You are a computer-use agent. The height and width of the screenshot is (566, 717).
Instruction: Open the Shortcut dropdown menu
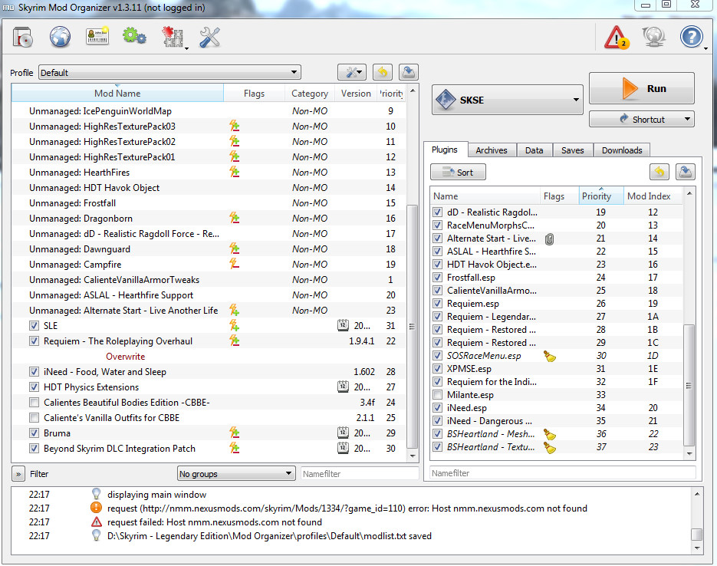pos(642,119)
